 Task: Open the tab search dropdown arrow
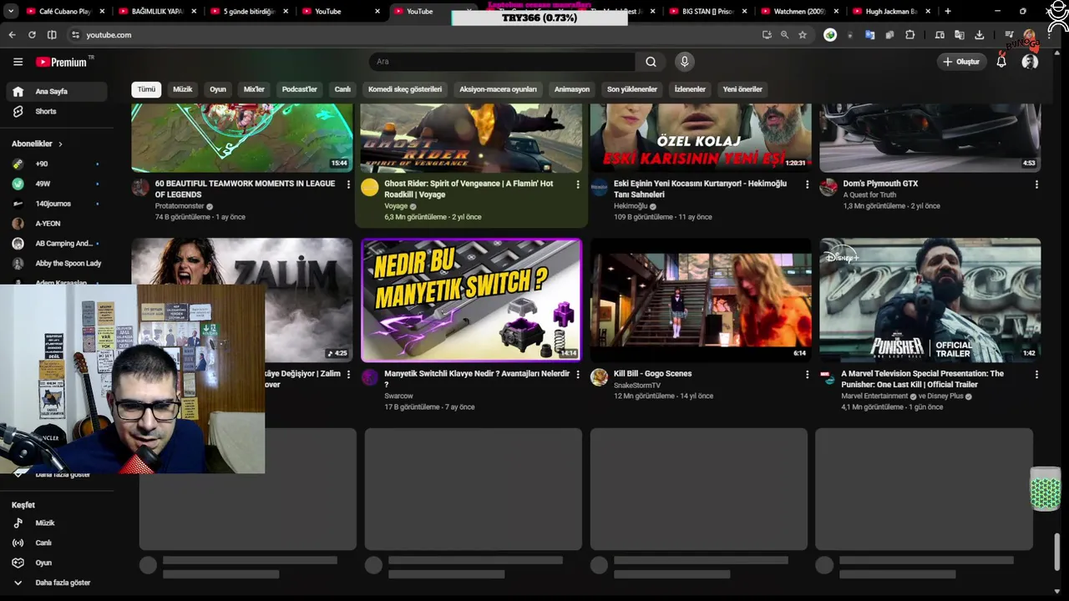pos(11,12)
